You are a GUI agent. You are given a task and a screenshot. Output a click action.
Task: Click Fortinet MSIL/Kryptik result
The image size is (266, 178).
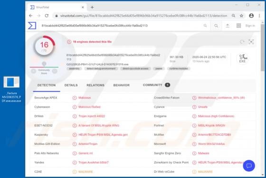[x=211, y=125]
